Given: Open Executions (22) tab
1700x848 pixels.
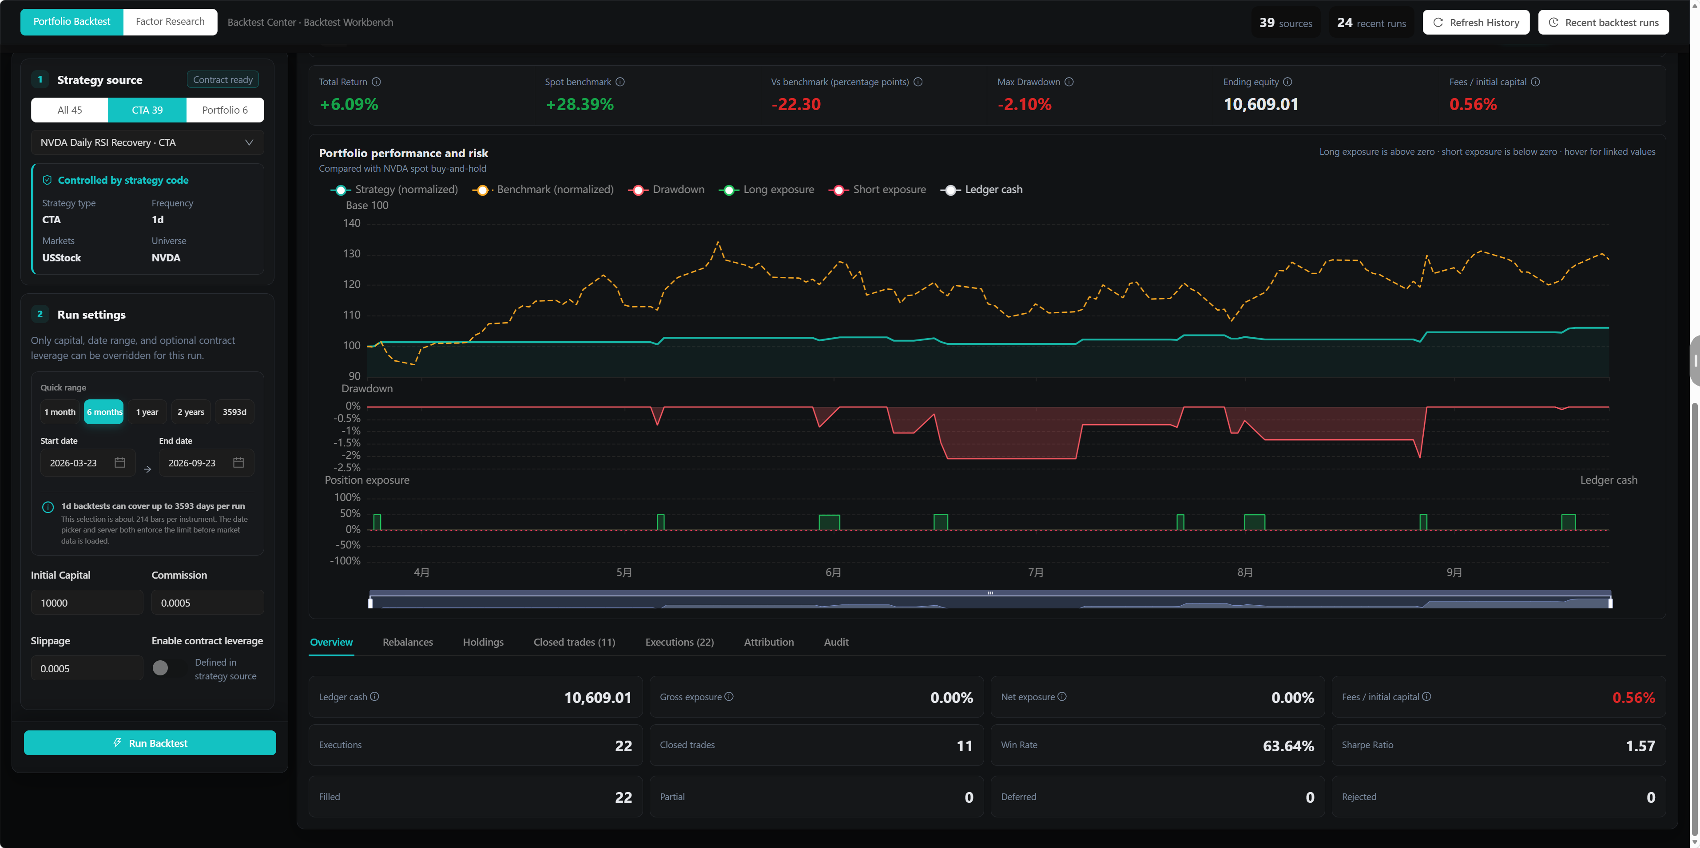Looking at the screenshot, I should coord(680,642).
